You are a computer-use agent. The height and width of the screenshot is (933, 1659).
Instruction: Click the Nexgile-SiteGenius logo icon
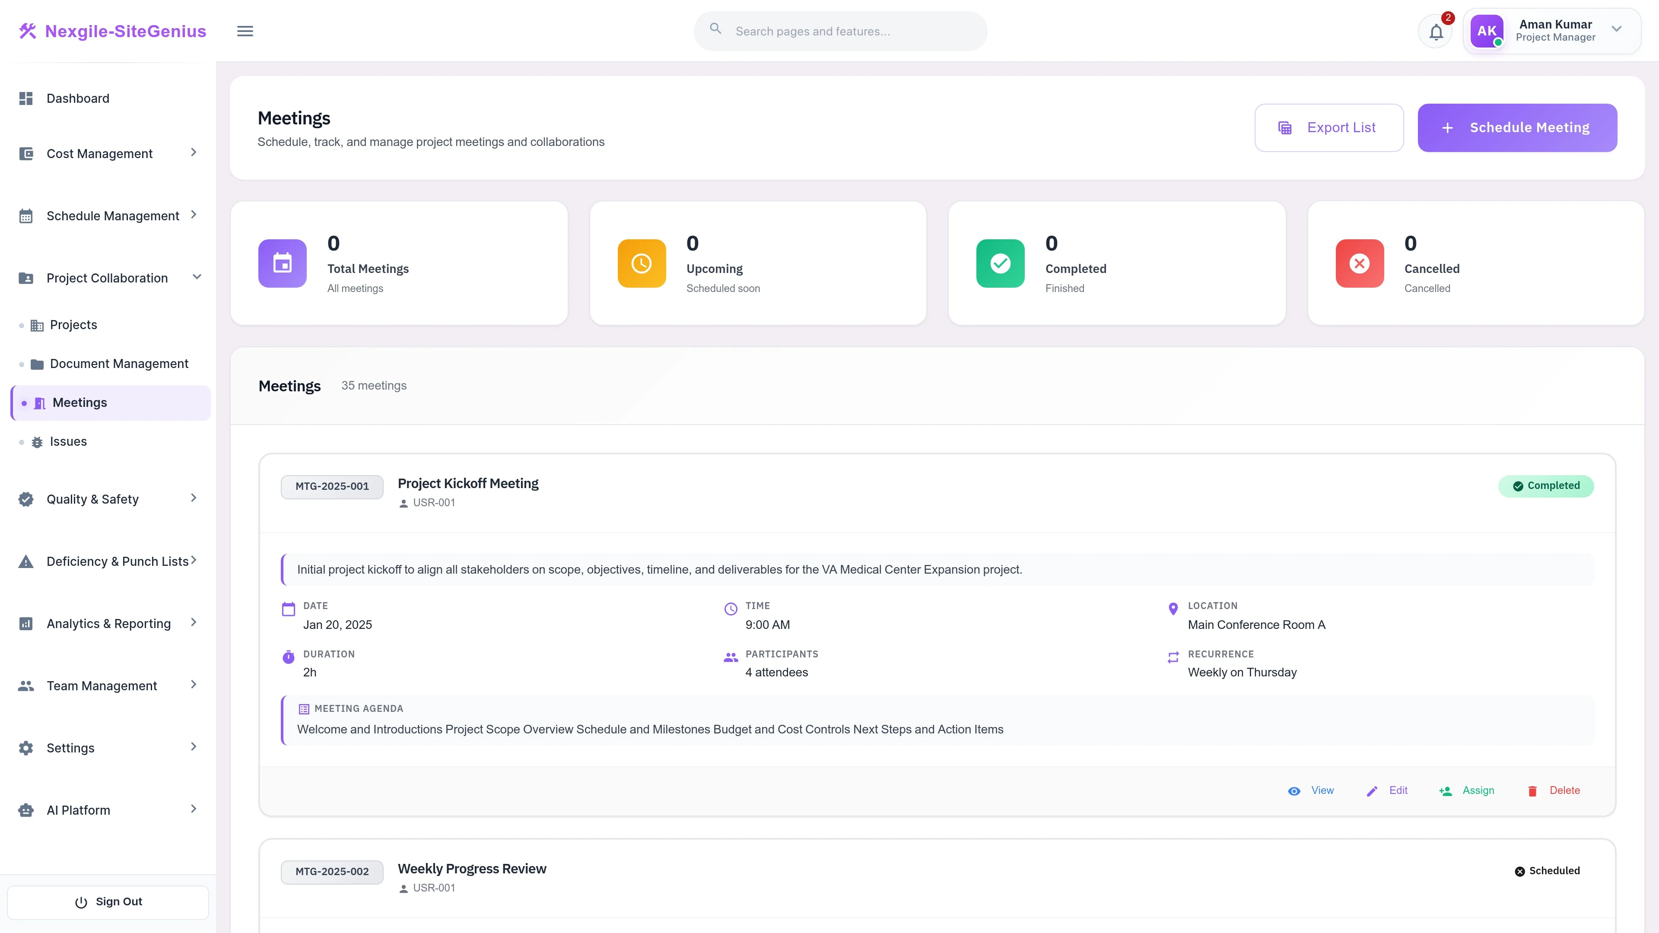point(27,30)
